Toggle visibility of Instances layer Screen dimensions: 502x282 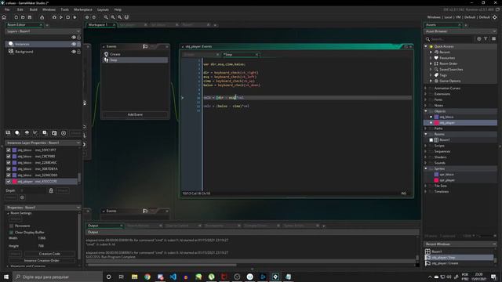tap(74, 44)
